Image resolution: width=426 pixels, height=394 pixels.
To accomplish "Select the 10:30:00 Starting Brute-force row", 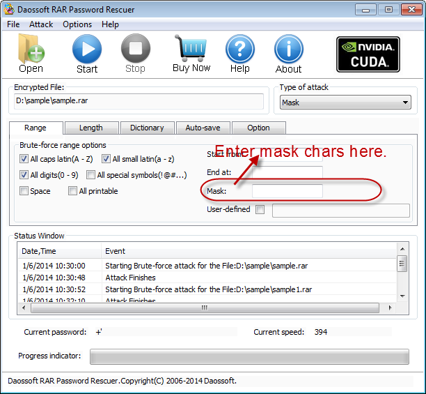I will click(x=207, y=266).
